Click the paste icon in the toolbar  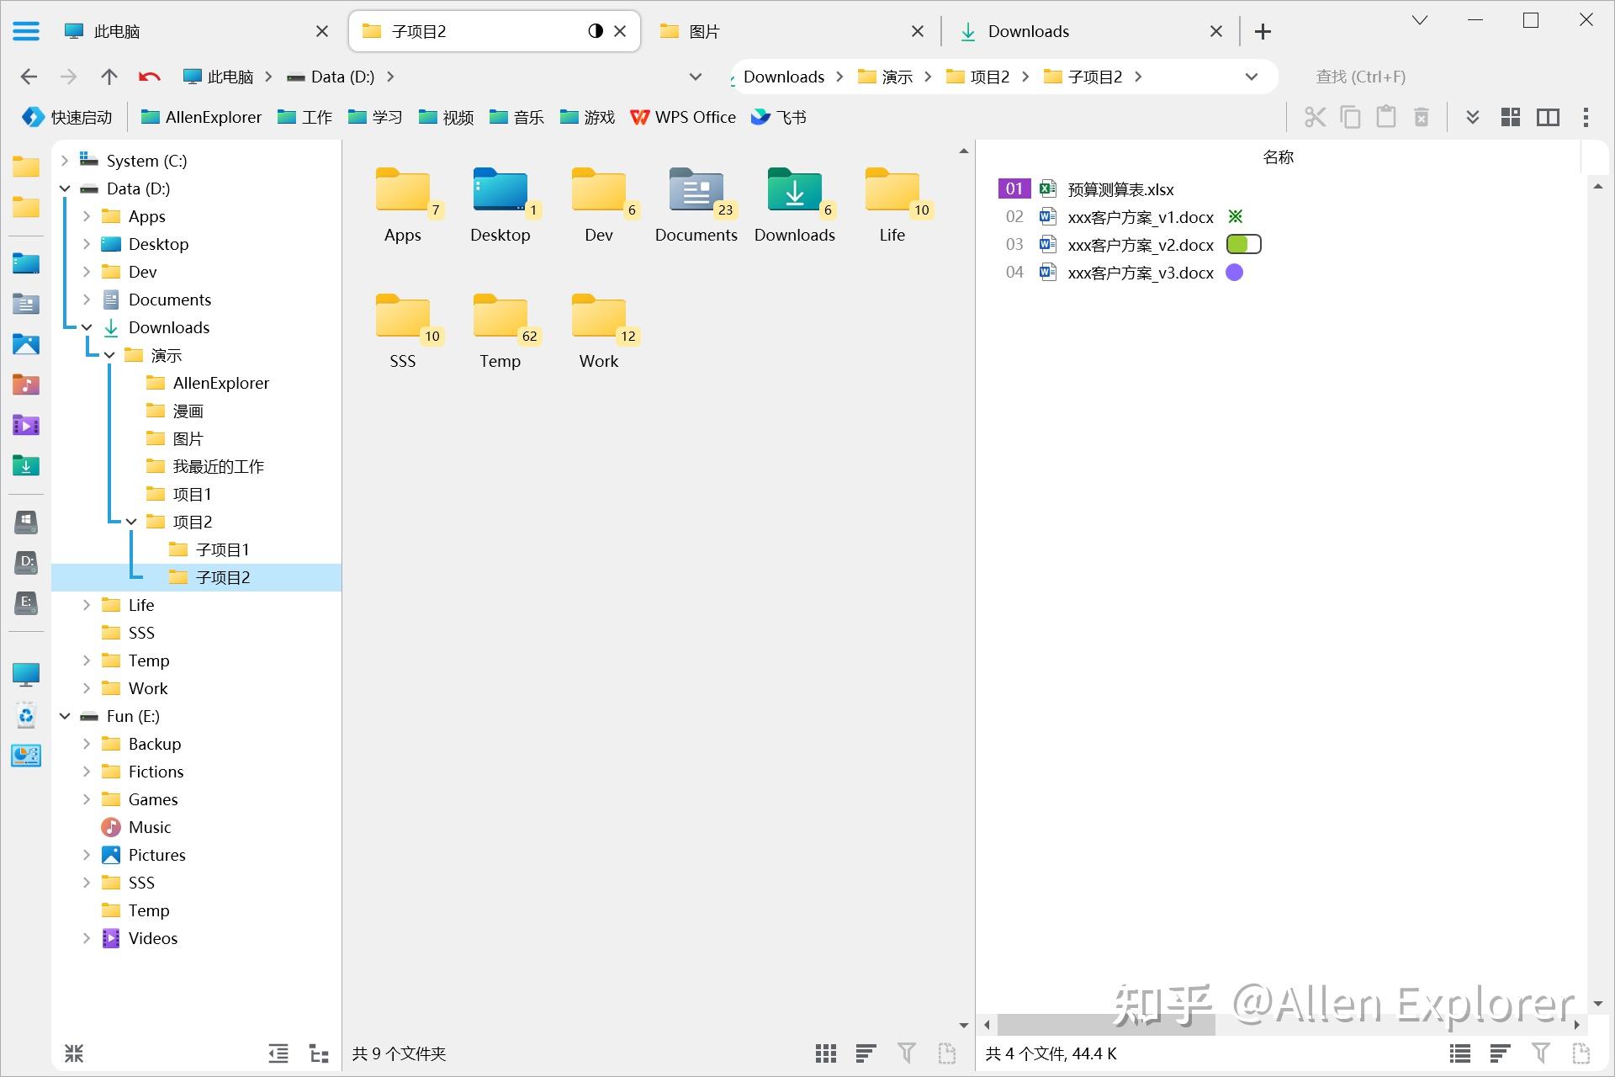(x=1386, y=117)
